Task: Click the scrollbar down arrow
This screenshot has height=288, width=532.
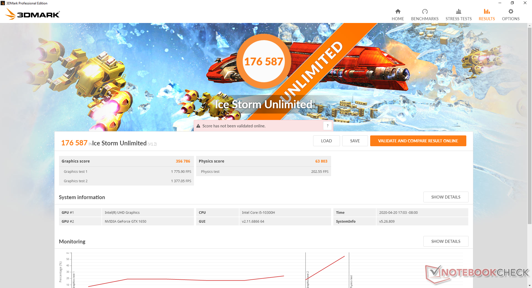Action: click(x=530, y=286)
